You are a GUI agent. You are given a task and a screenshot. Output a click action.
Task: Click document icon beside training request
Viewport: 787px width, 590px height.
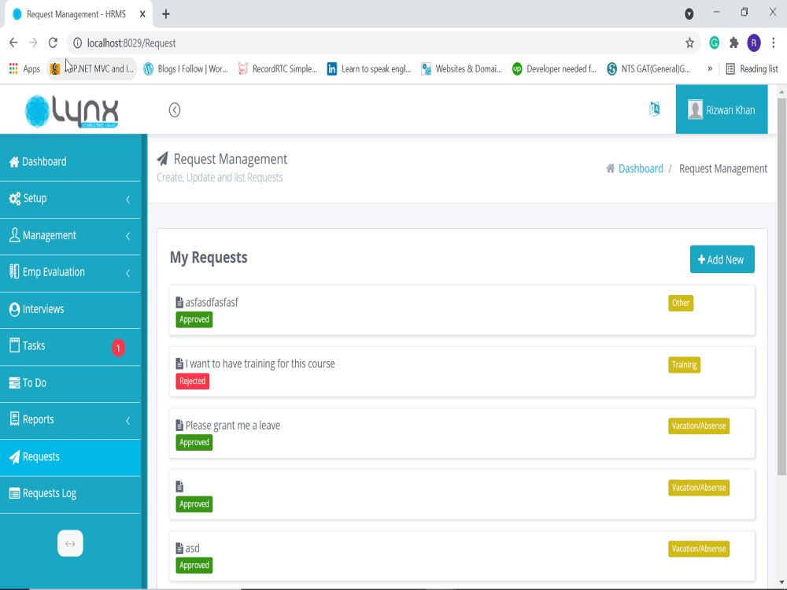click(x=179, y=363)
